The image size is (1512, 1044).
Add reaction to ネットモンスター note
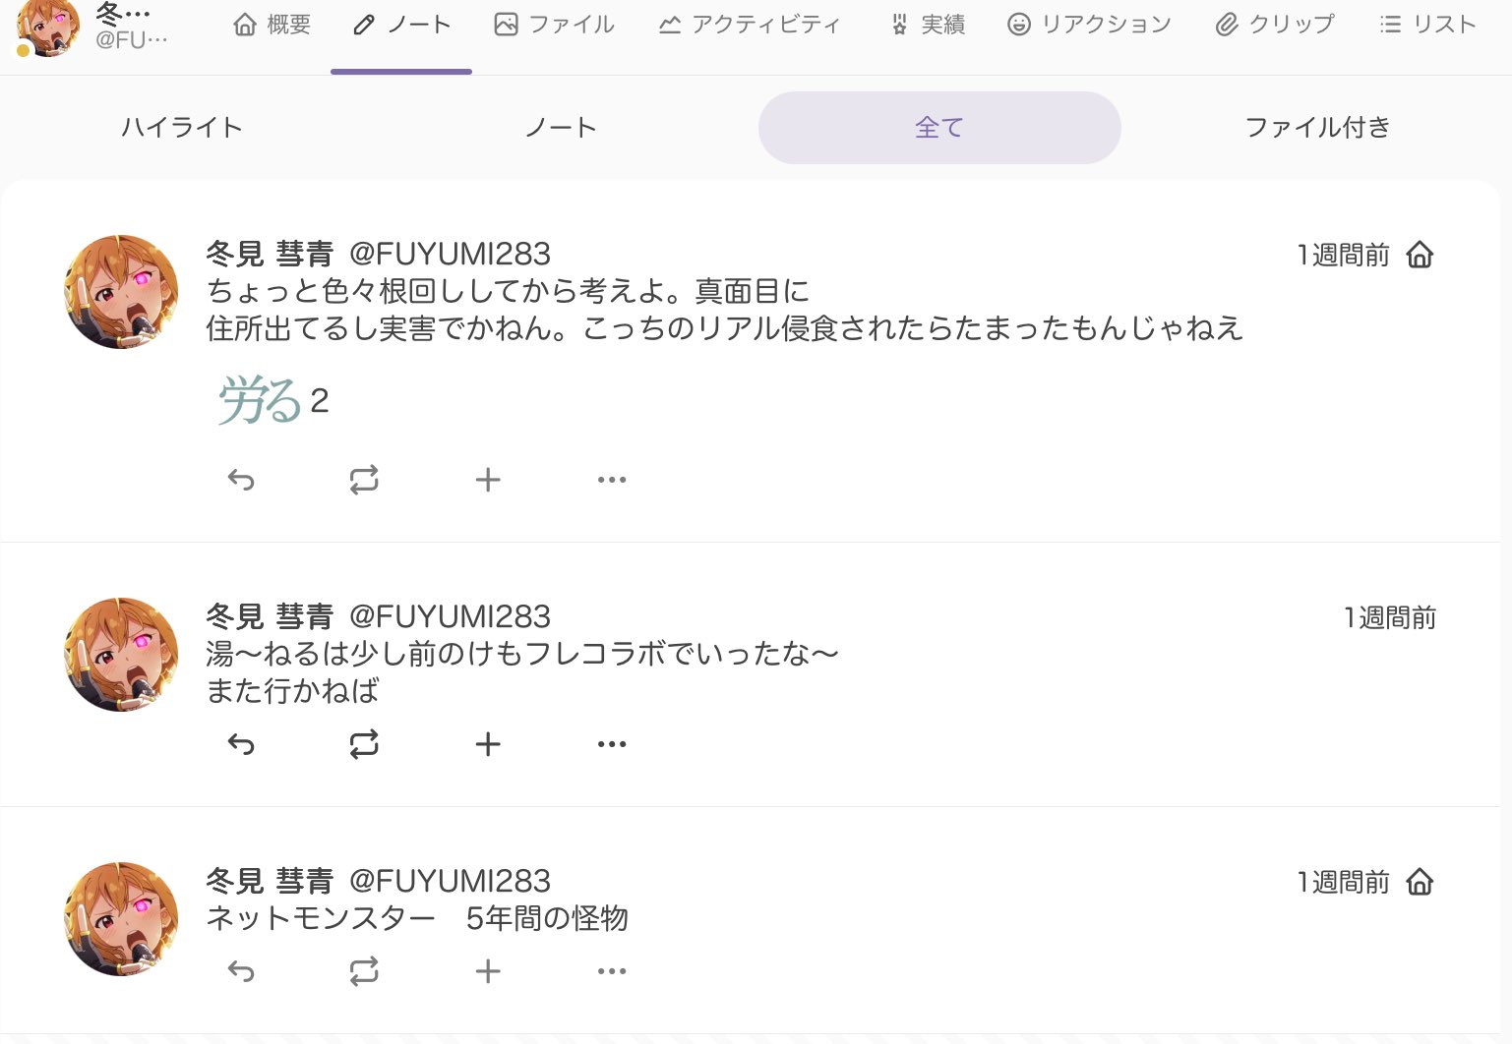point(488,971)
